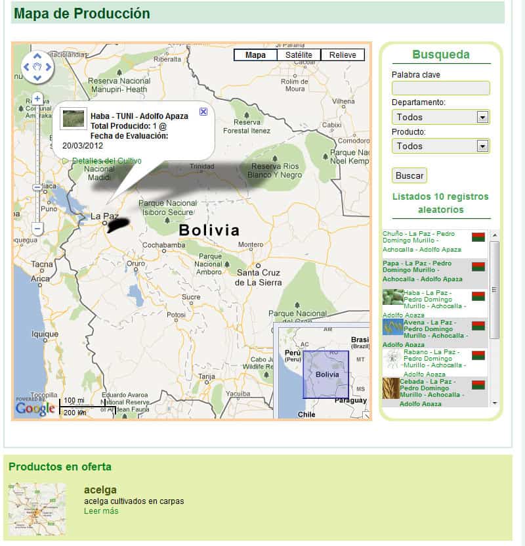Click the flag icon beside the Papa listing
This screenshot has width=525, height=546.
click(478, 267)
